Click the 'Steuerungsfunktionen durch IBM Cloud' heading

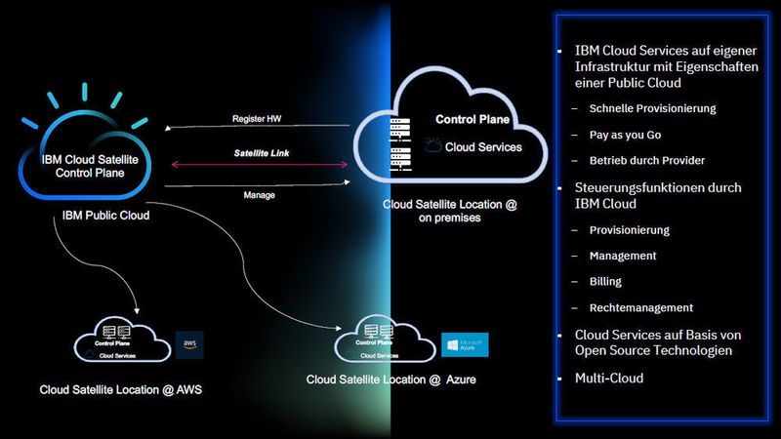[x=658, y=196]
